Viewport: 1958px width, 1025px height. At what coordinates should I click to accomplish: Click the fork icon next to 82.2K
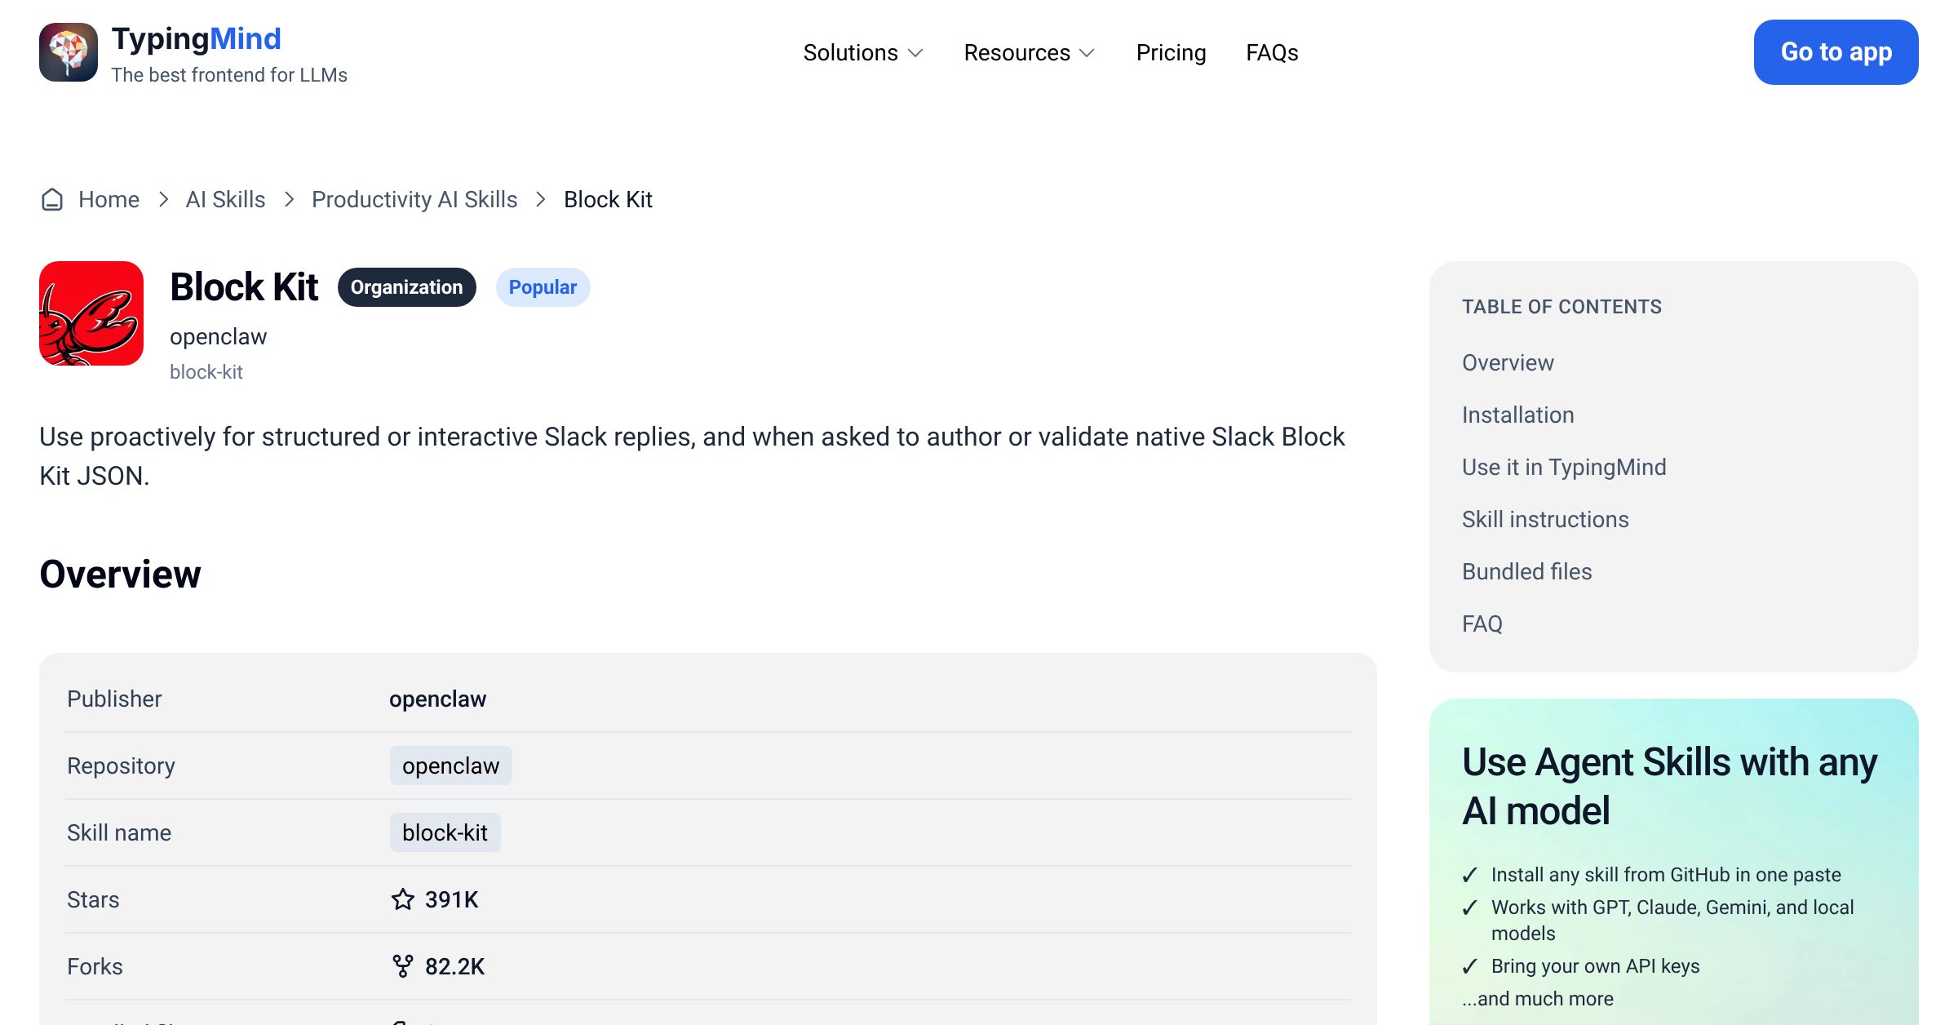pyautogui.click(x=403, y=966)
